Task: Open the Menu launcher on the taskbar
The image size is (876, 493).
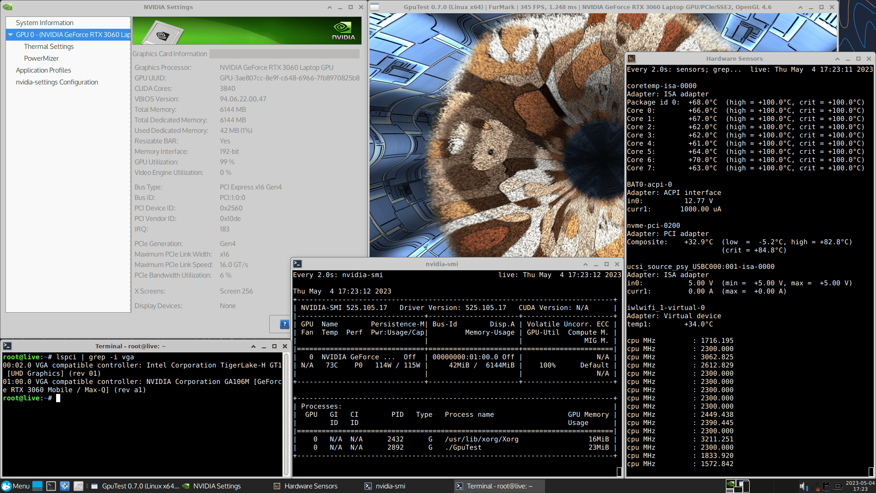Action: [16, 486]
